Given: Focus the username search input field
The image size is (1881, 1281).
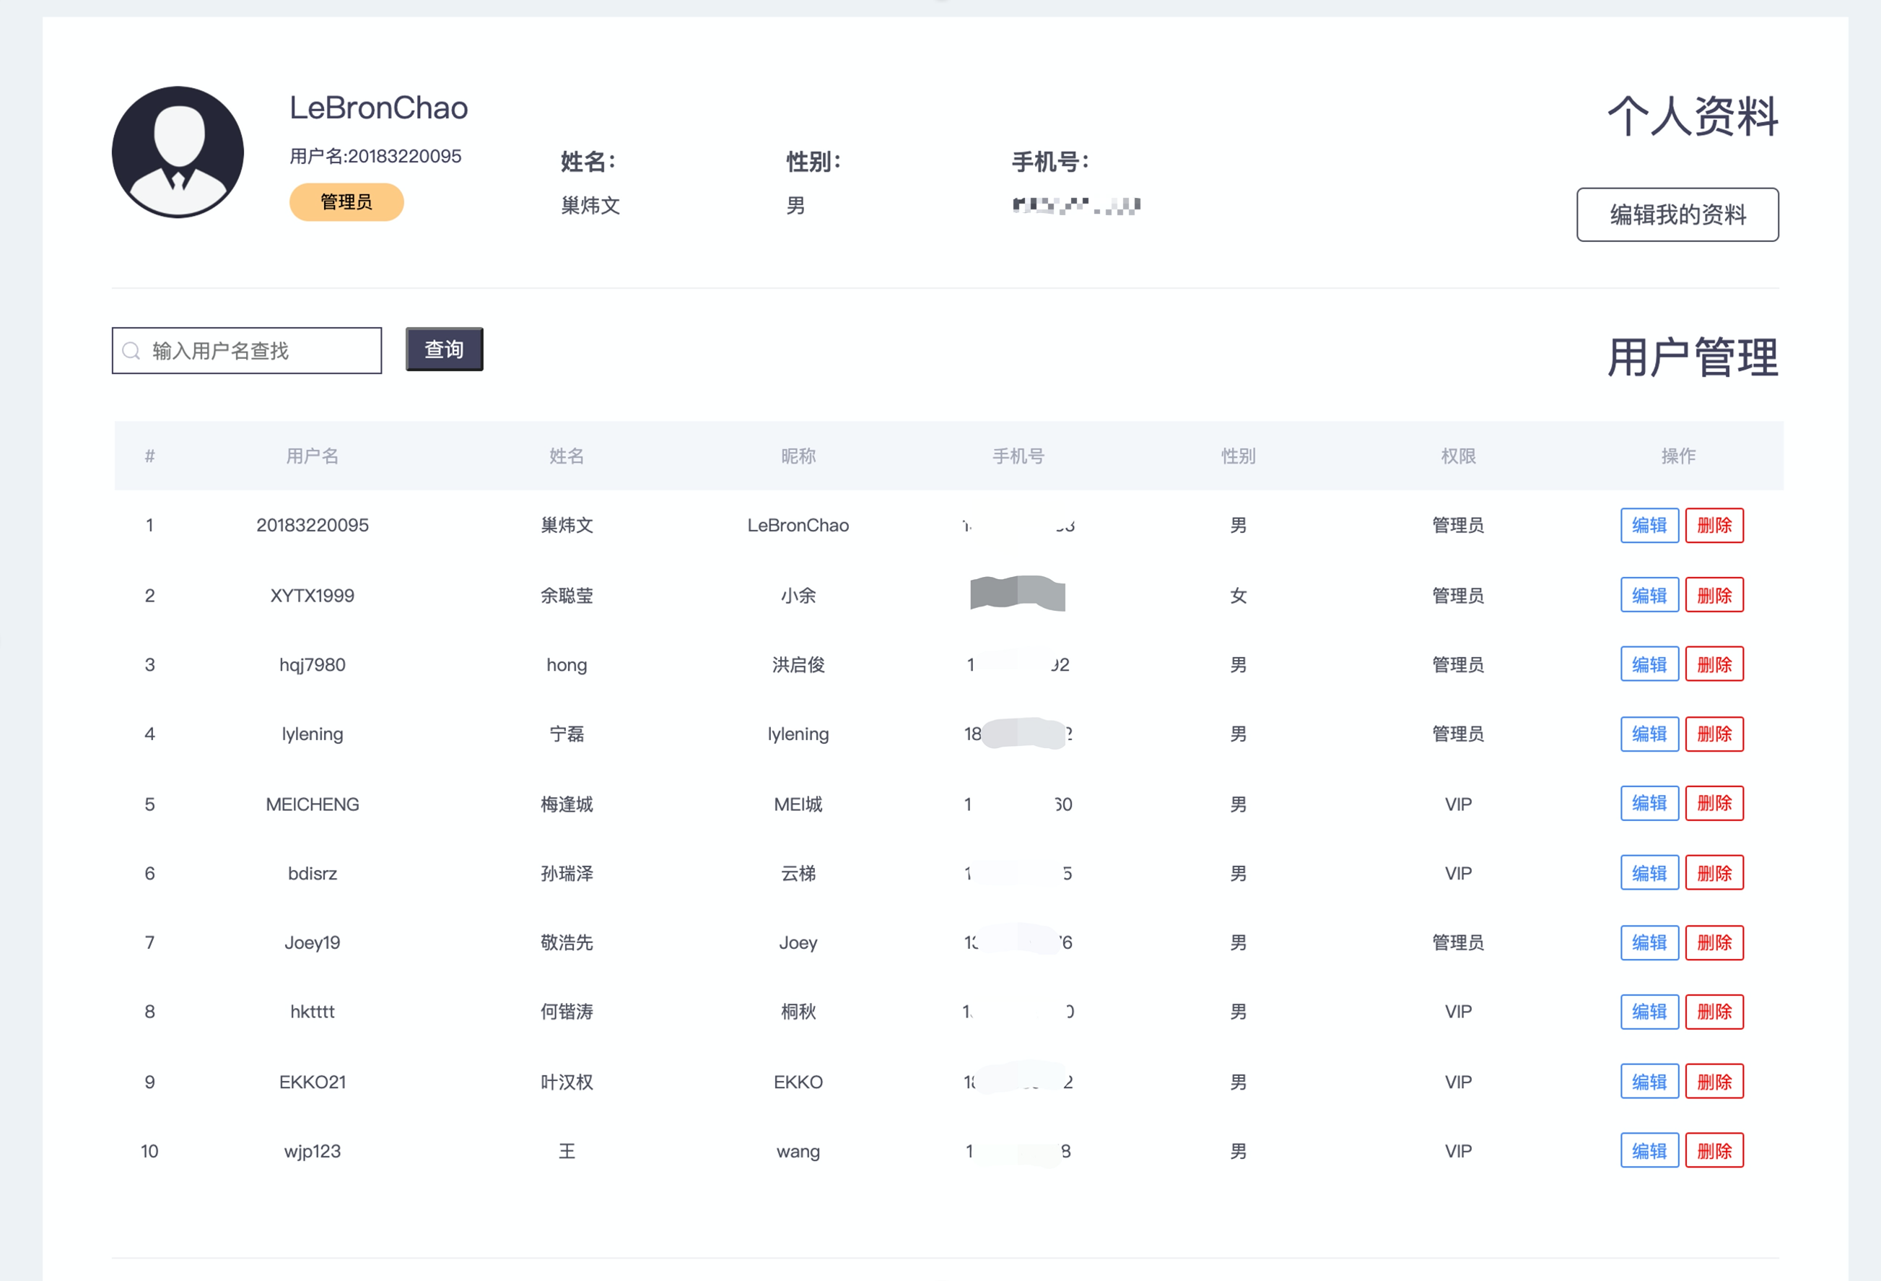Looking at the screenshot, I should tap(247, 351).
